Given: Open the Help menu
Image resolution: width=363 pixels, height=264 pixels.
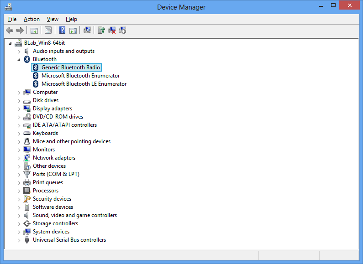Looking at the screenshot, I should pos(71,19).
